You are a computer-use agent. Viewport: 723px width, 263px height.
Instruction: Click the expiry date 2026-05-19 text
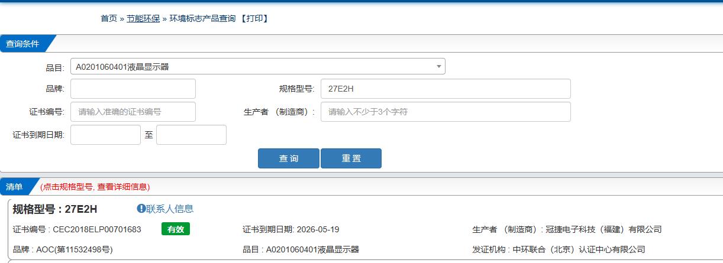click(x=318, y=229)
